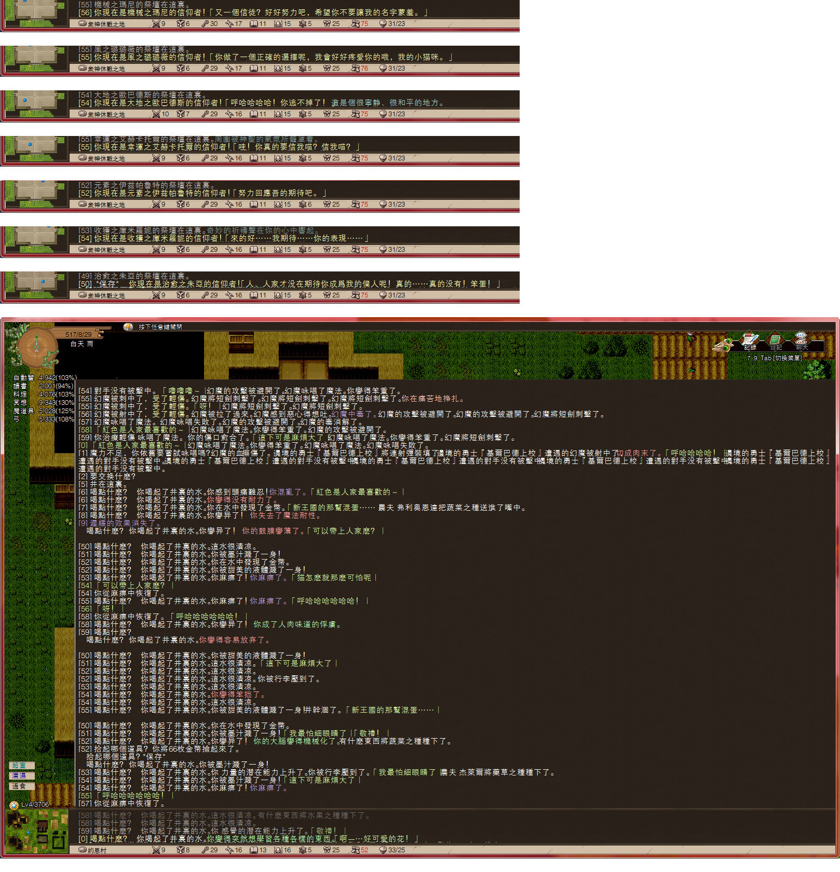This screenshot has height=872, width=840.
Task: Click location icon in 收獲之庫米羅妮 strip
Action: tap(82, 249)
